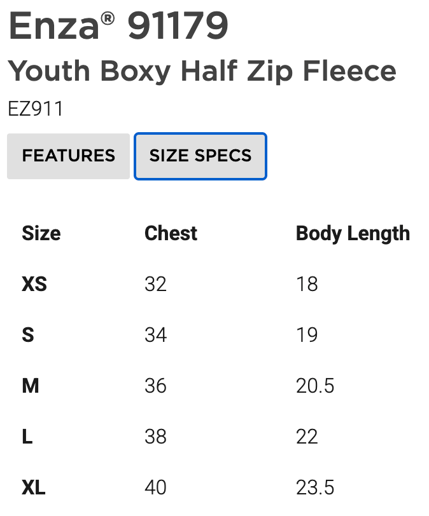The height and width of the screenshot is (516, 429).
Task: Click the chest value 32
Action: point(155,284)
